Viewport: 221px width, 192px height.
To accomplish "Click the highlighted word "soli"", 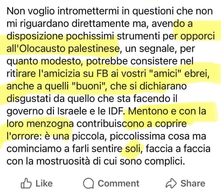I will (133, 149).
